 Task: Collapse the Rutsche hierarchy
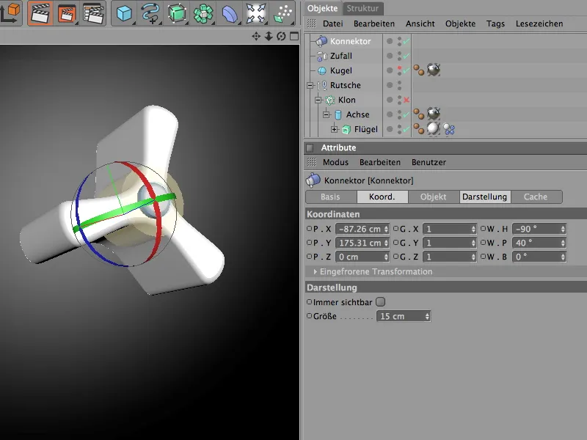(x=310, y=85)
